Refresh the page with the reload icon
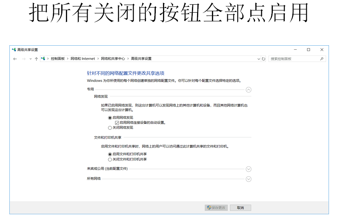Screen dimensions: 338x224 coord(263,59)
